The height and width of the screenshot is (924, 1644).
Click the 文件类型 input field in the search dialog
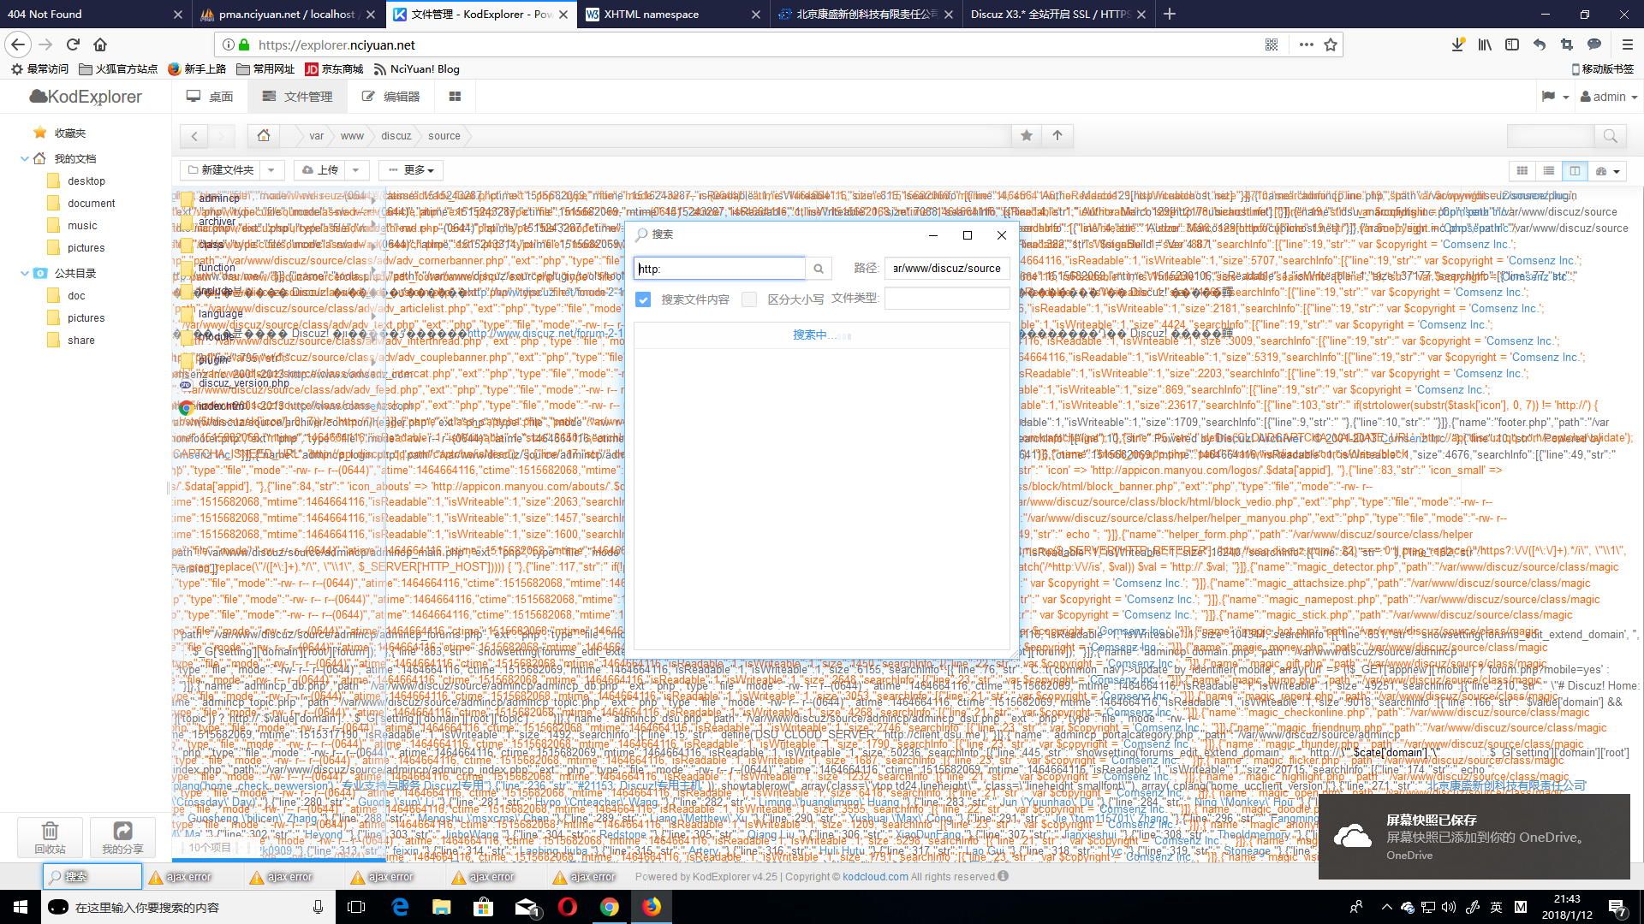[x=946, y=298]
